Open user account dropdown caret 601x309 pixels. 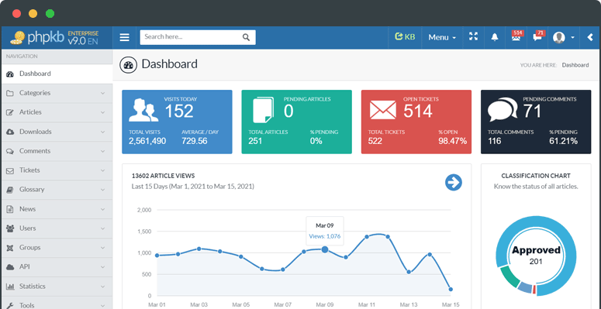coord(572,37)
